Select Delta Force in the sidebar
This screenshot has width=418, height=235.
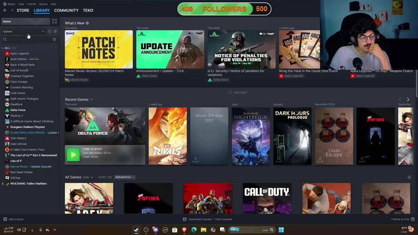(18, 110)
